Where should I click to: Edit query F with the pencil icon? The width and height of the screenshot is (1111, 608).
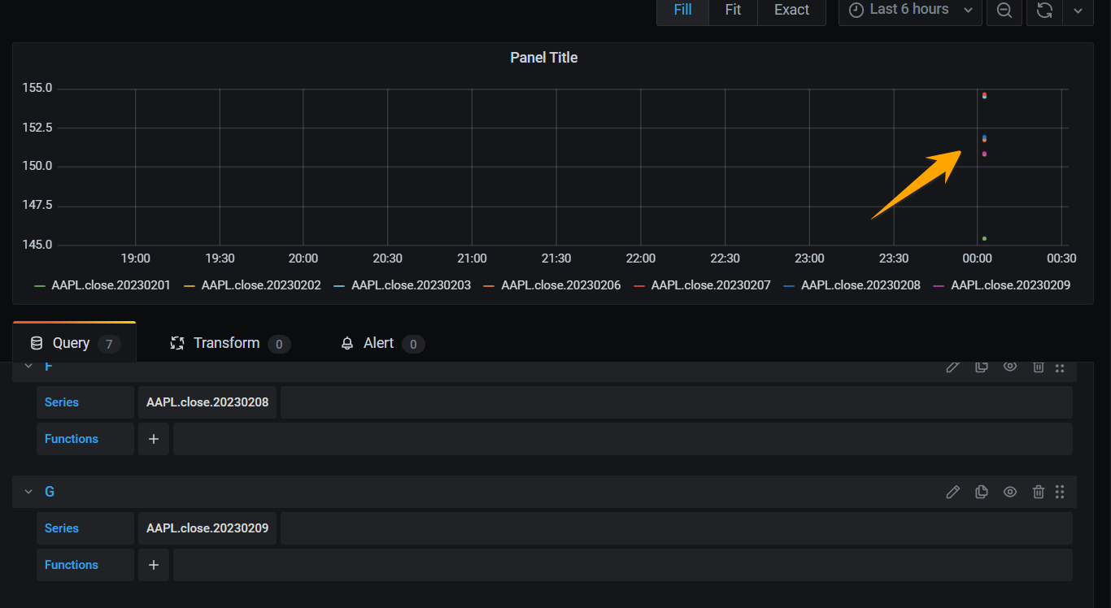[953, 367]
